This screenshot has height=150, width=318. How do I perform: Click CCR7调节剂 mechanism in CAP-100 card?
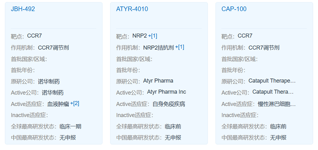[x=264, y=48]
